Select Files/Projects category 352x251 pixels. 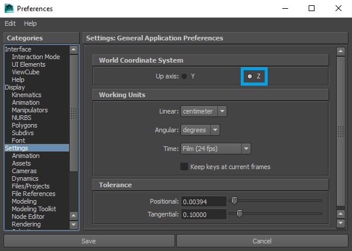(x=37, y=186)
